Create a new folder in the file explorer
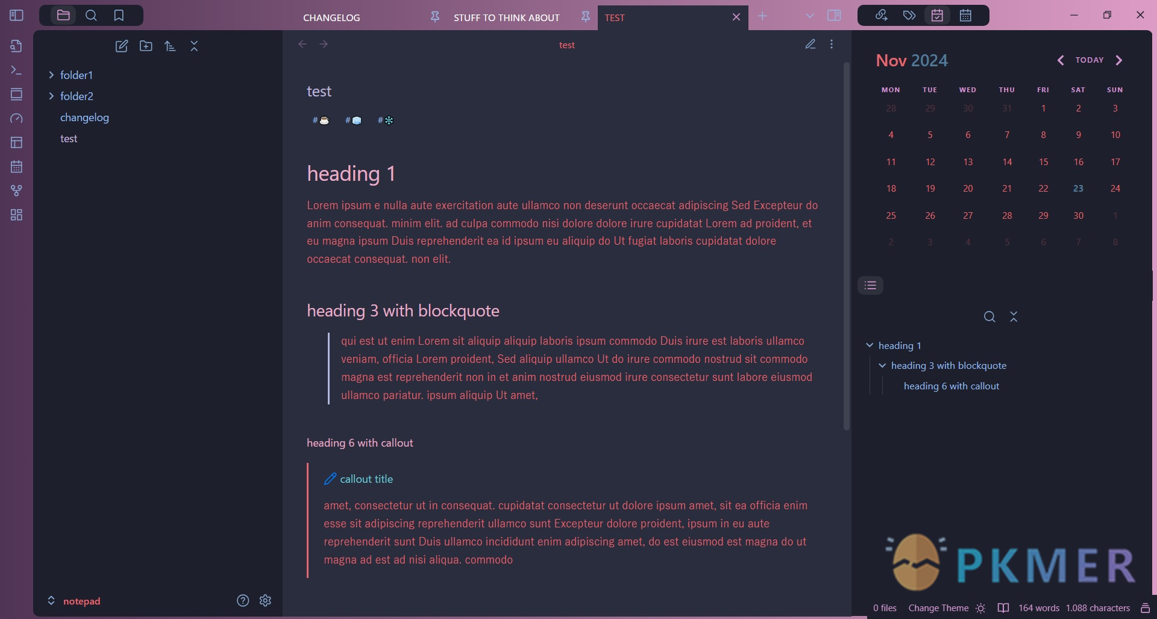The image size is (1157, 619). pos(146,46)
